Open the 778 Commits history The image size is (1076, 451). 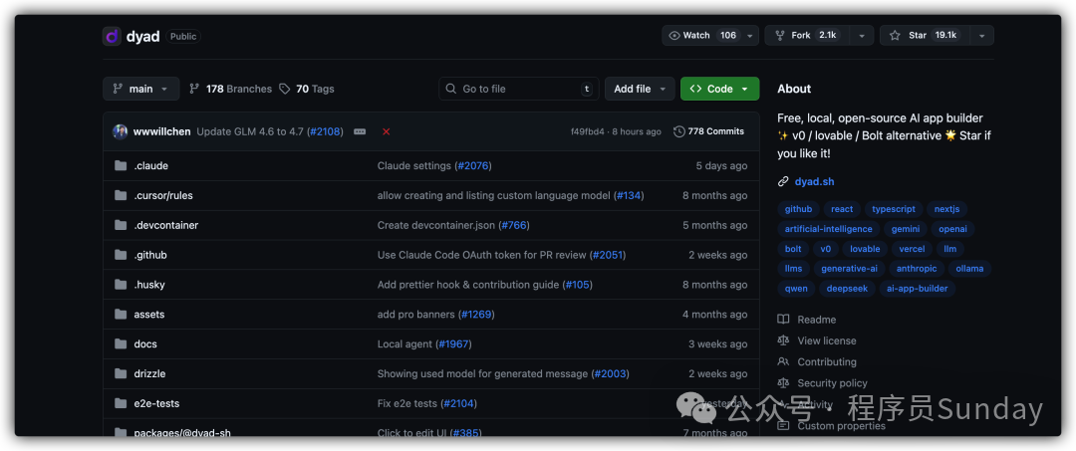[708, 131]
